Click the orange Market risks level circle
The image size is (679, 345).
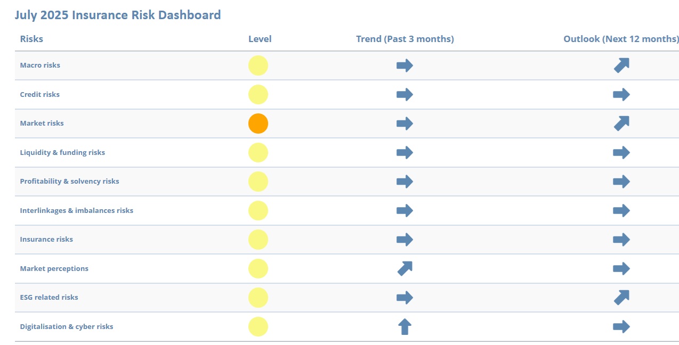(x=258, y=124)
